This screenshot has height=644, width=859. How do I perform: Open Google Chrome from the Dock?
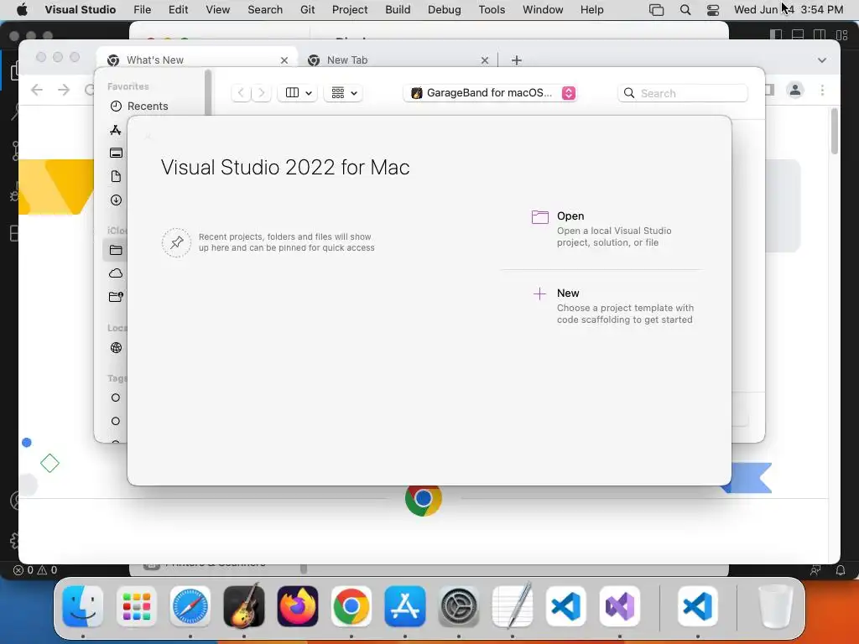point(351,606)
